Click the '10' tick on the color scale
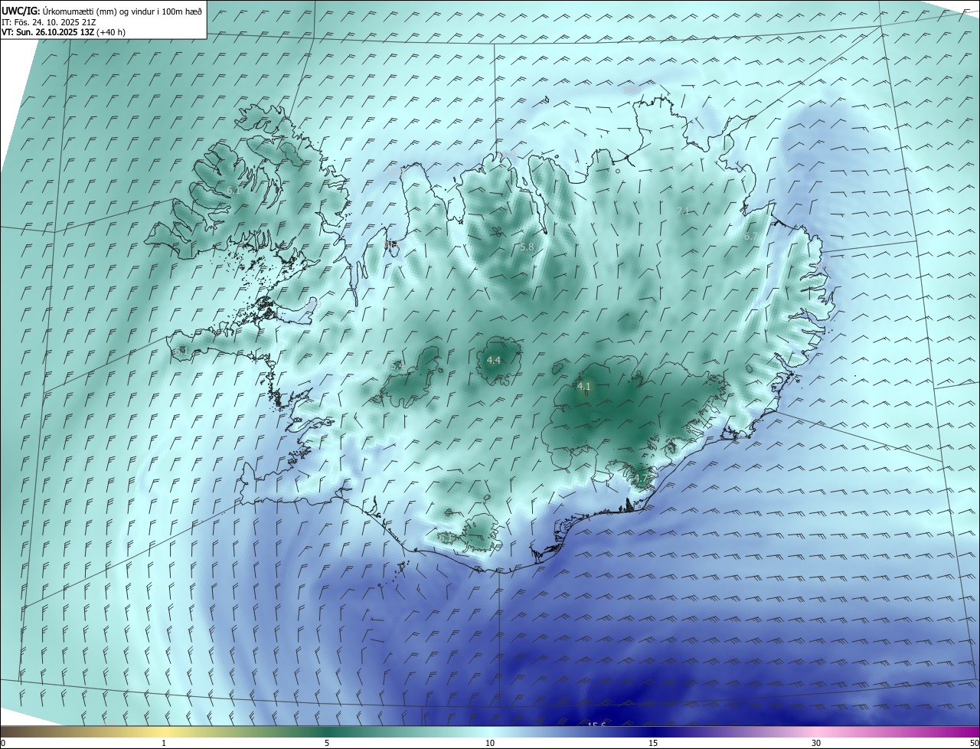 coord(490,743)
